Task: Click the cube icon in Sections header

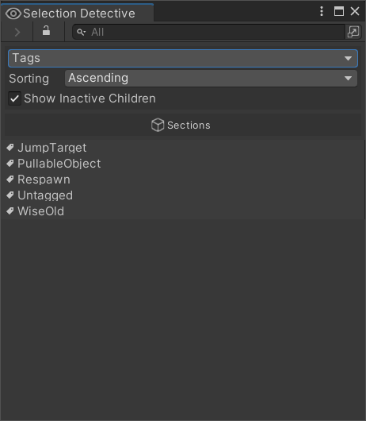Action: click(158, 126)
